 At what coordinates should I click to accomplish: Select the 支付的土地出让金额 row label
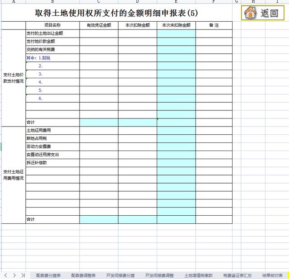point(52,33)
